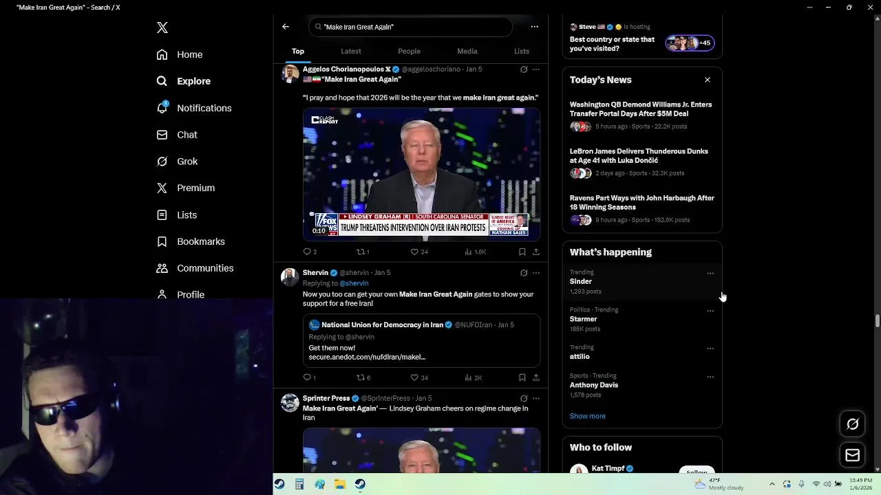Like the Aggelos Chorianopoulos post
Image resolution: width=881 pixels, height=495 pixels.
point(419,252)
